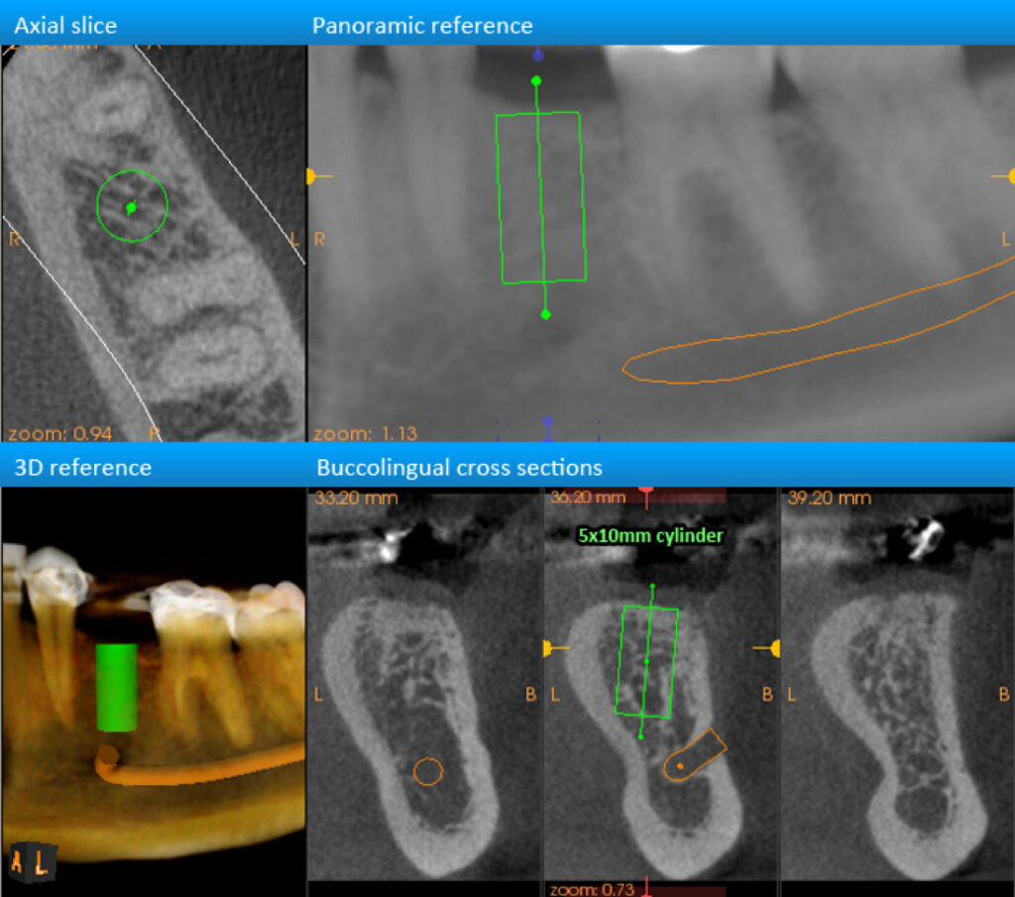Click the "3D reference" panel header
The image size is (1015, 897).
[x=83, y=467]
